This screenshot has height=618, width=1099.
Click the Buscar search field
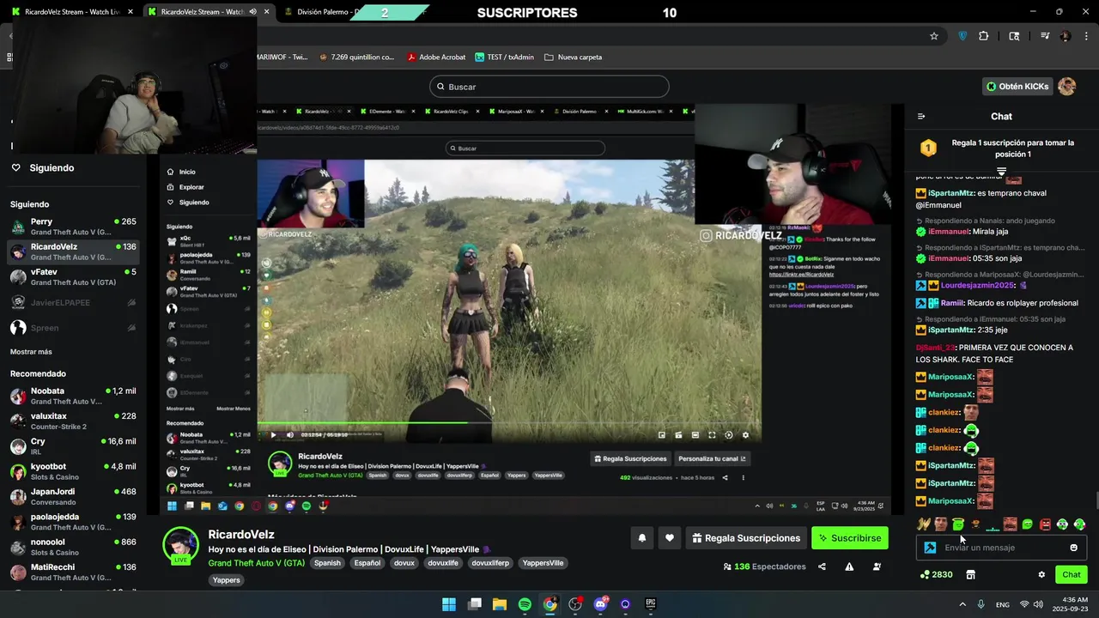click(x=549, y=87)
